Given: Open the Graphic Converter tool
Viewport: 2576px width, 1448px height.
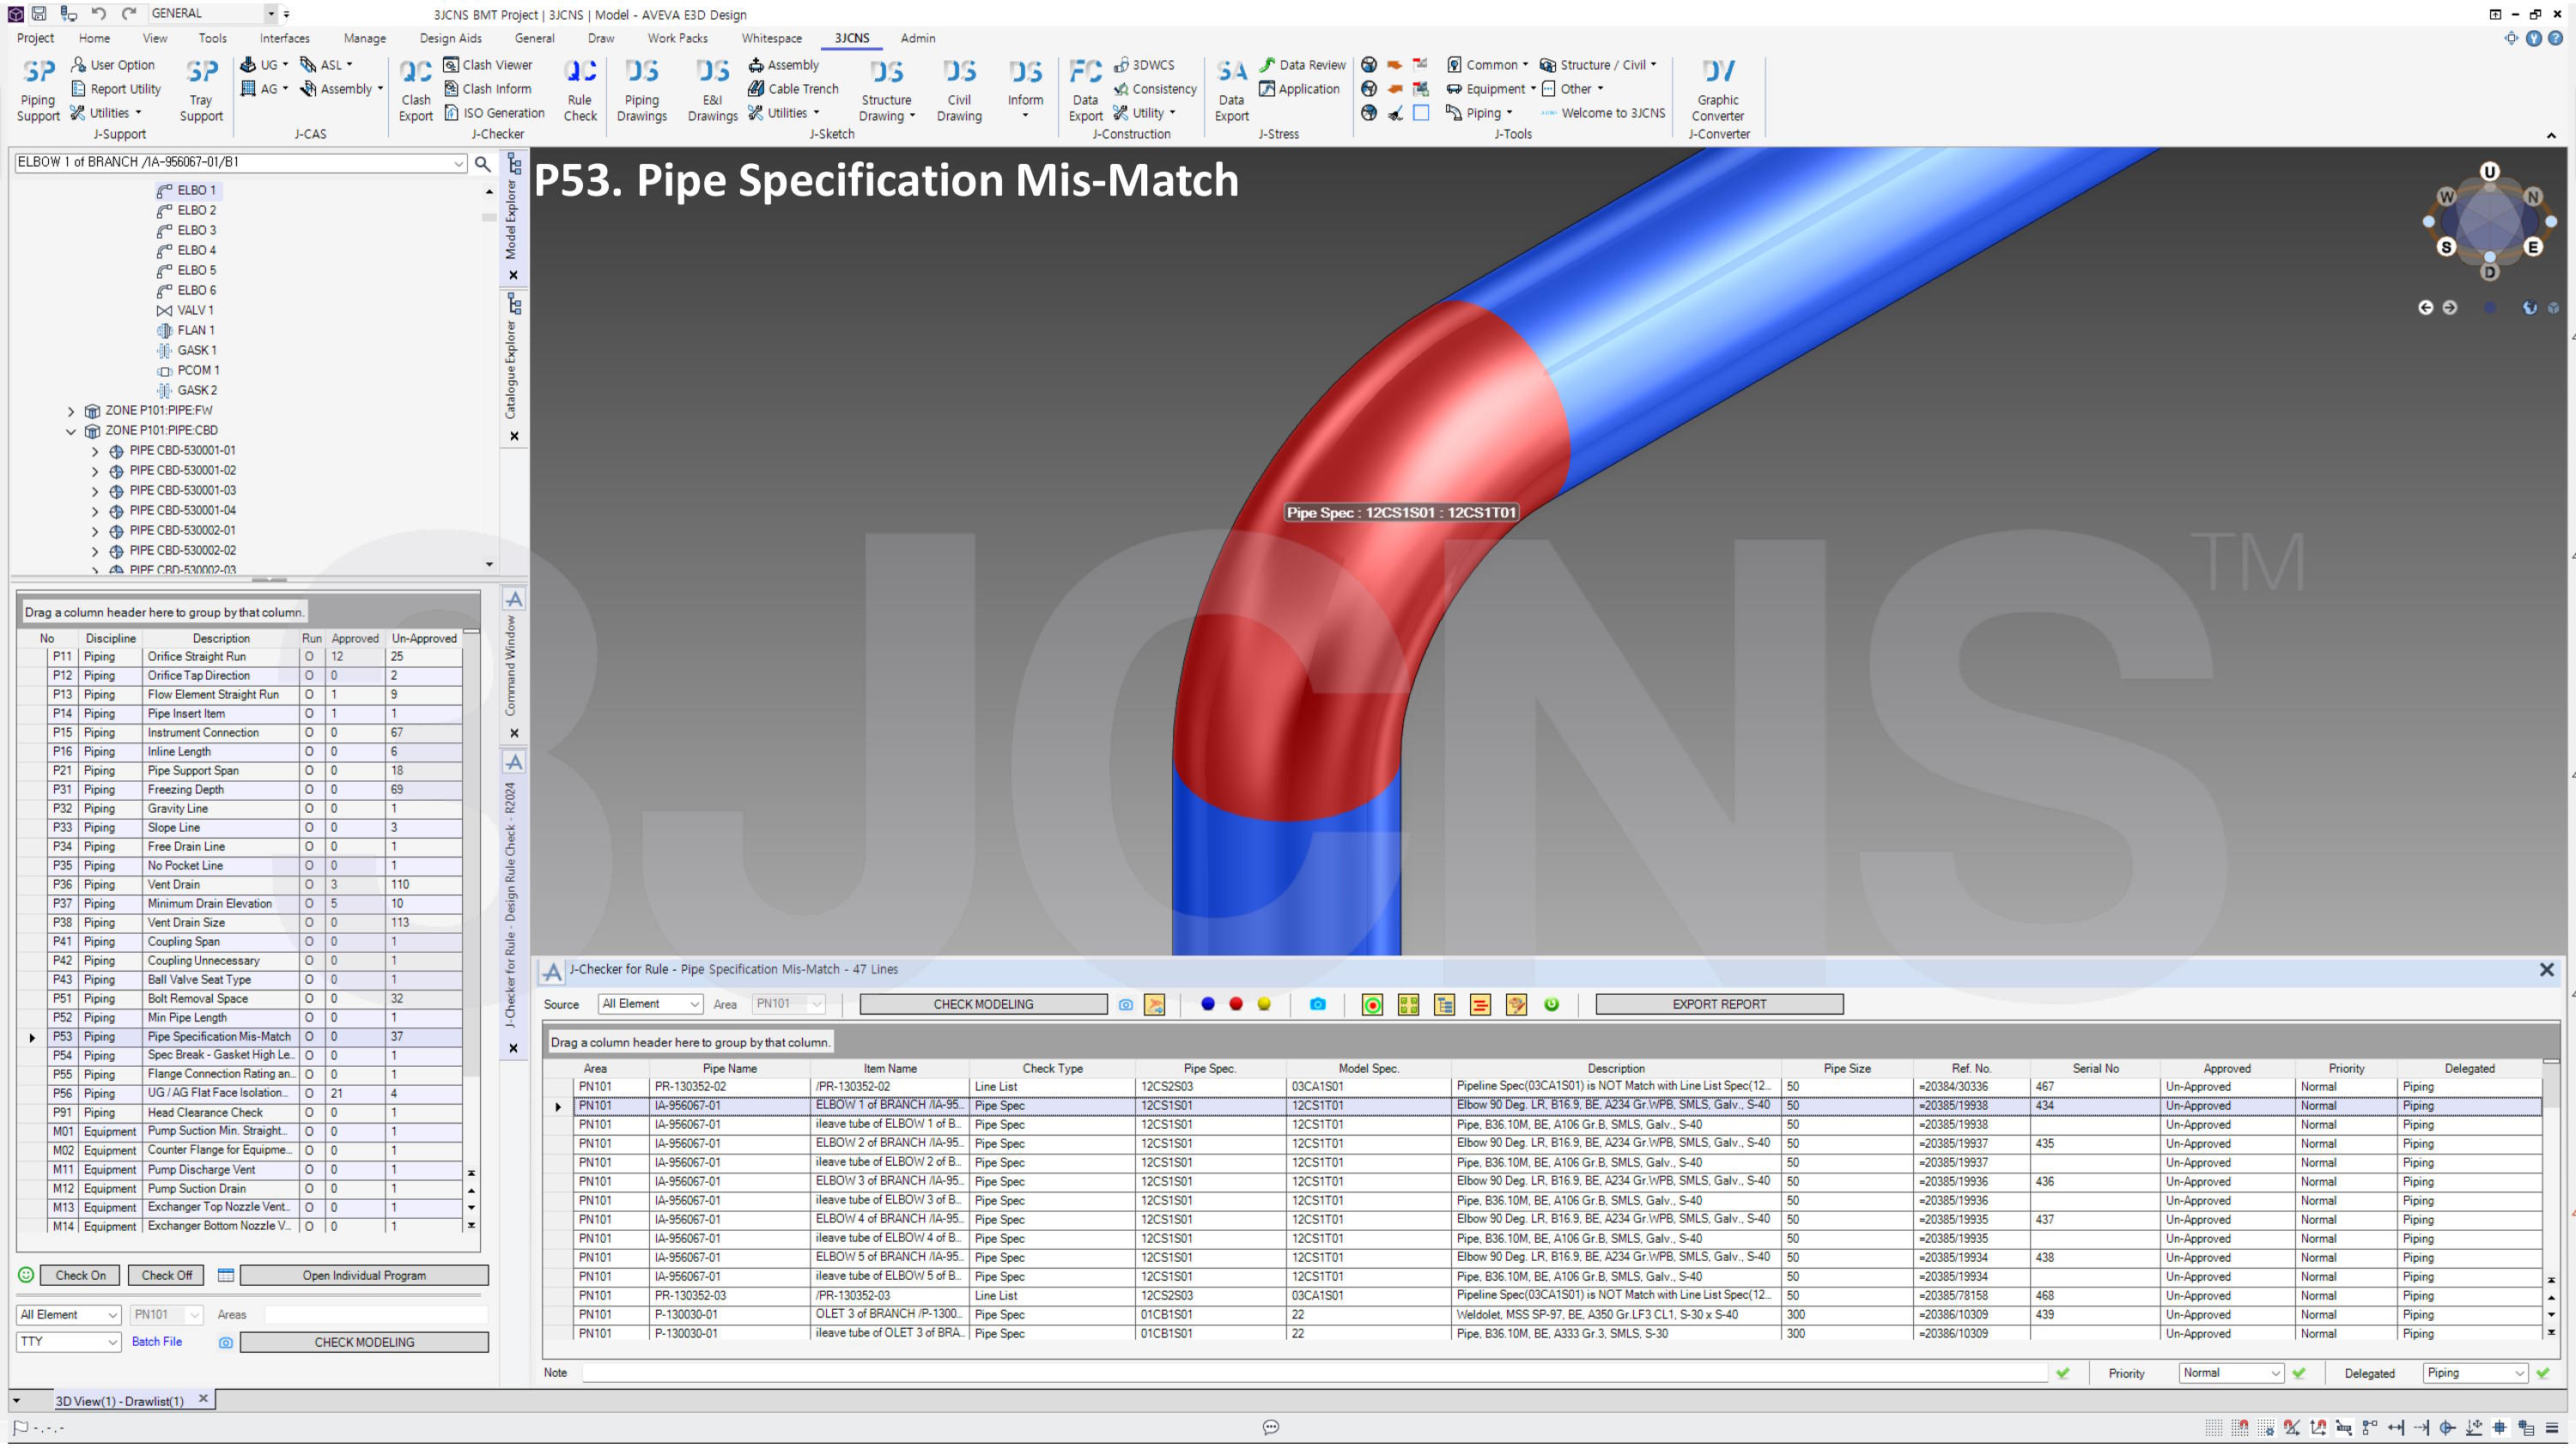Looking at the screenshot, I should 1717,90.
